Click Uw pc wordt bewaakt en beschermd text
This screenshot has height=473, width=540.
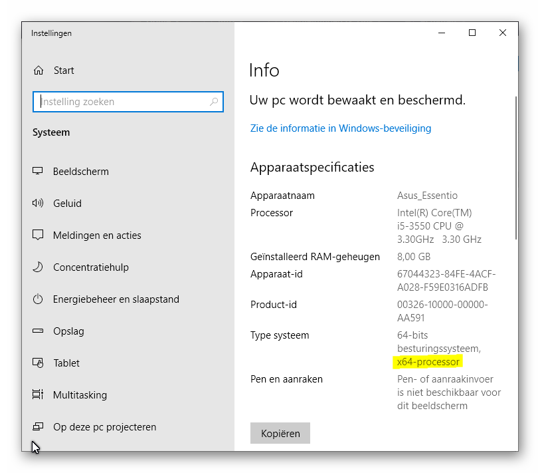357,100
